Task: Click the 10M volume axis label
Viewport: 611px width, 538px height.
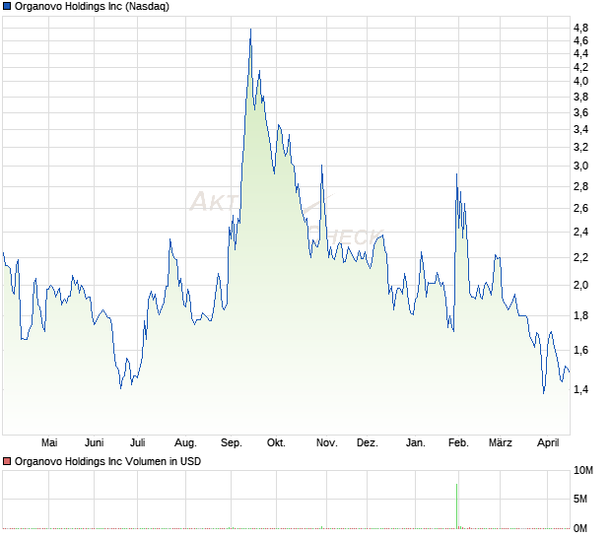Action: click(x=583, y=471)
